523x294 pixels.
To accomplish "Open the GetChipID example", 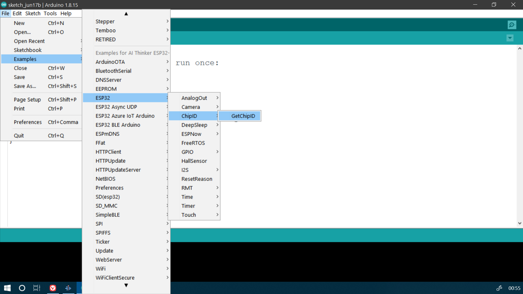I will coord(240,116).
